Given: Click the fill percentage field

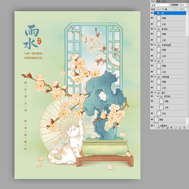Looking at the screenshot, I should [182, 9].
